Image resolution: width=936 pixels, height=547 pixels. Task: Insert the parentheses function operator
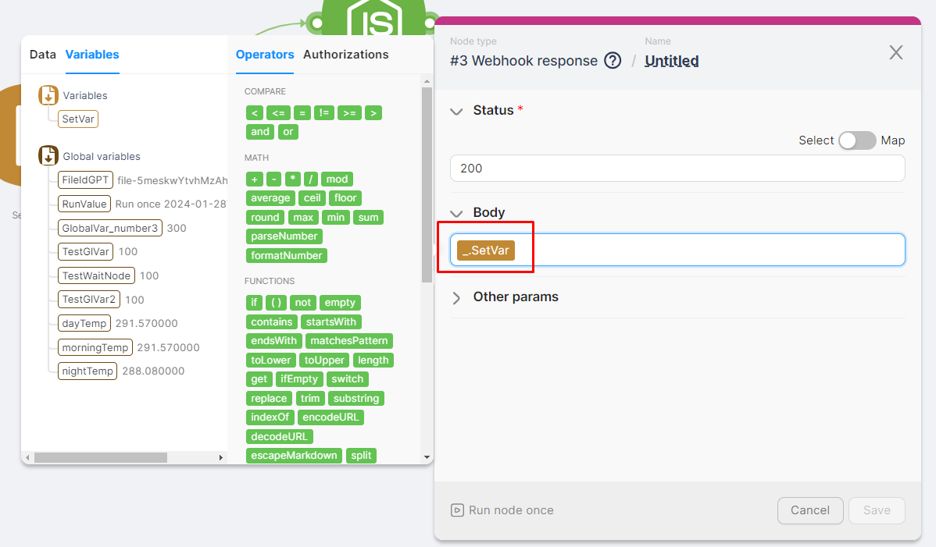277,303
